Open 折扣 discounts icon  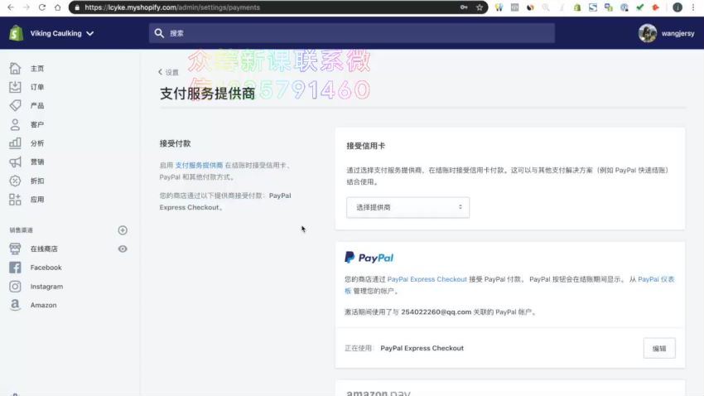point(15,181)
